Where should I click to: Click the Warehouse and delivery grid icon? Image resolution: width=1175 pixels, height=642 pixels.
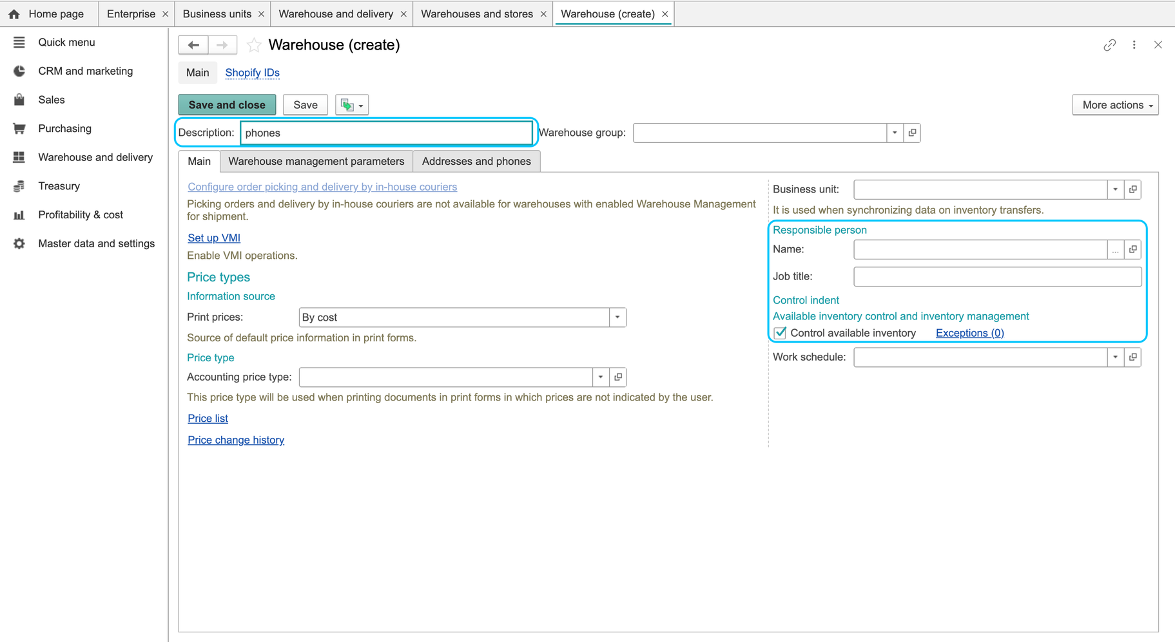tap(19, 157)
